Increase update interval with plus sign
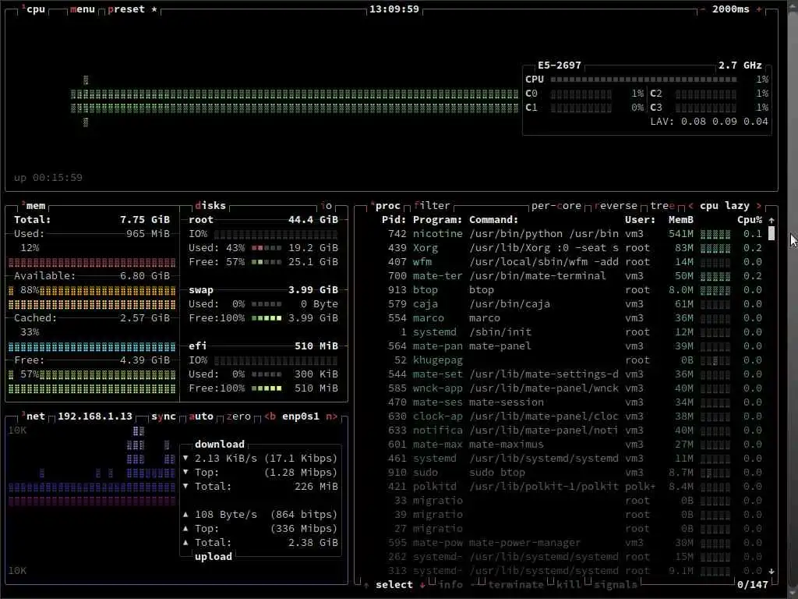This screenshot has height=599, width=798. (759, 9)
